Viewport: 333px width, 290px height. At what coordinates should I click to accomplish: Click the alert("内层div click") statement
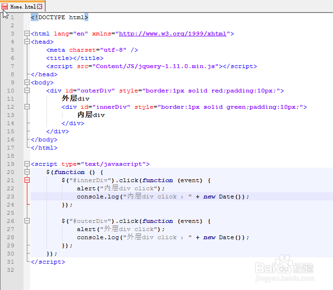[120, 188]
